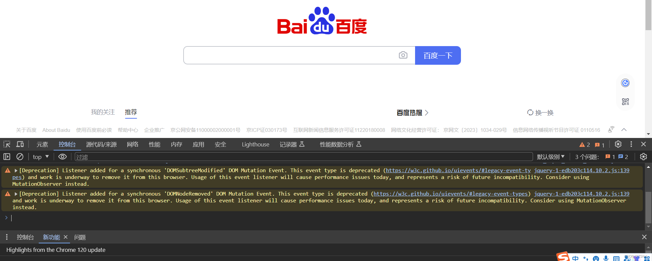Click the Baidu logo
652x261 pixels.
322,21
